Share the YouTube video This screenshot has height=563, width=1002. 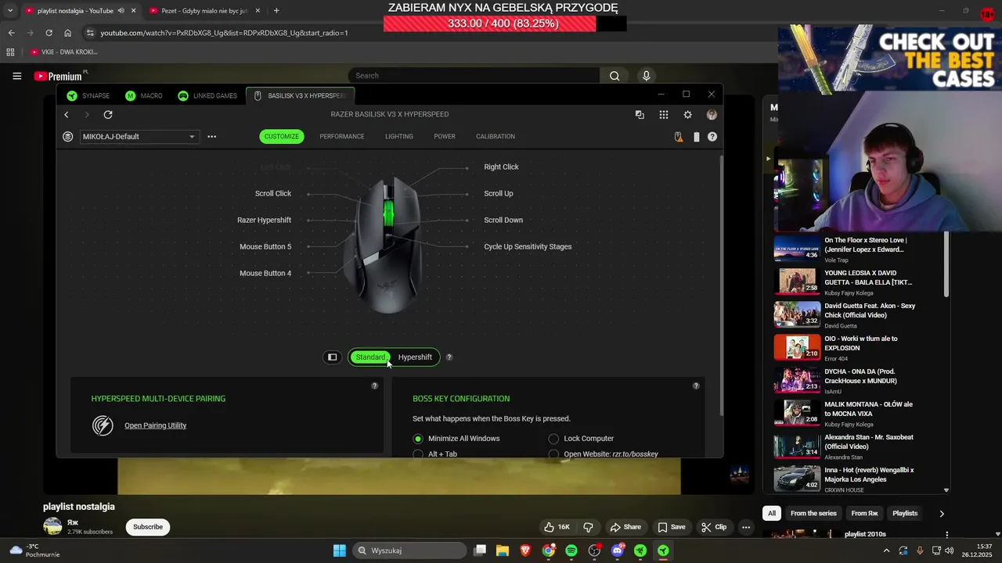tap(625, 527)
